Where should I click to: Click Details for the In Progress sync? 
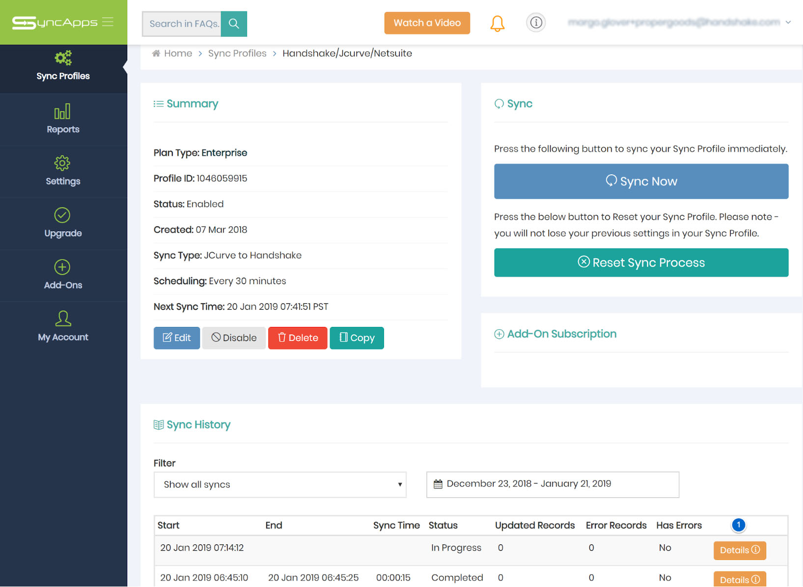pos(740,550)
